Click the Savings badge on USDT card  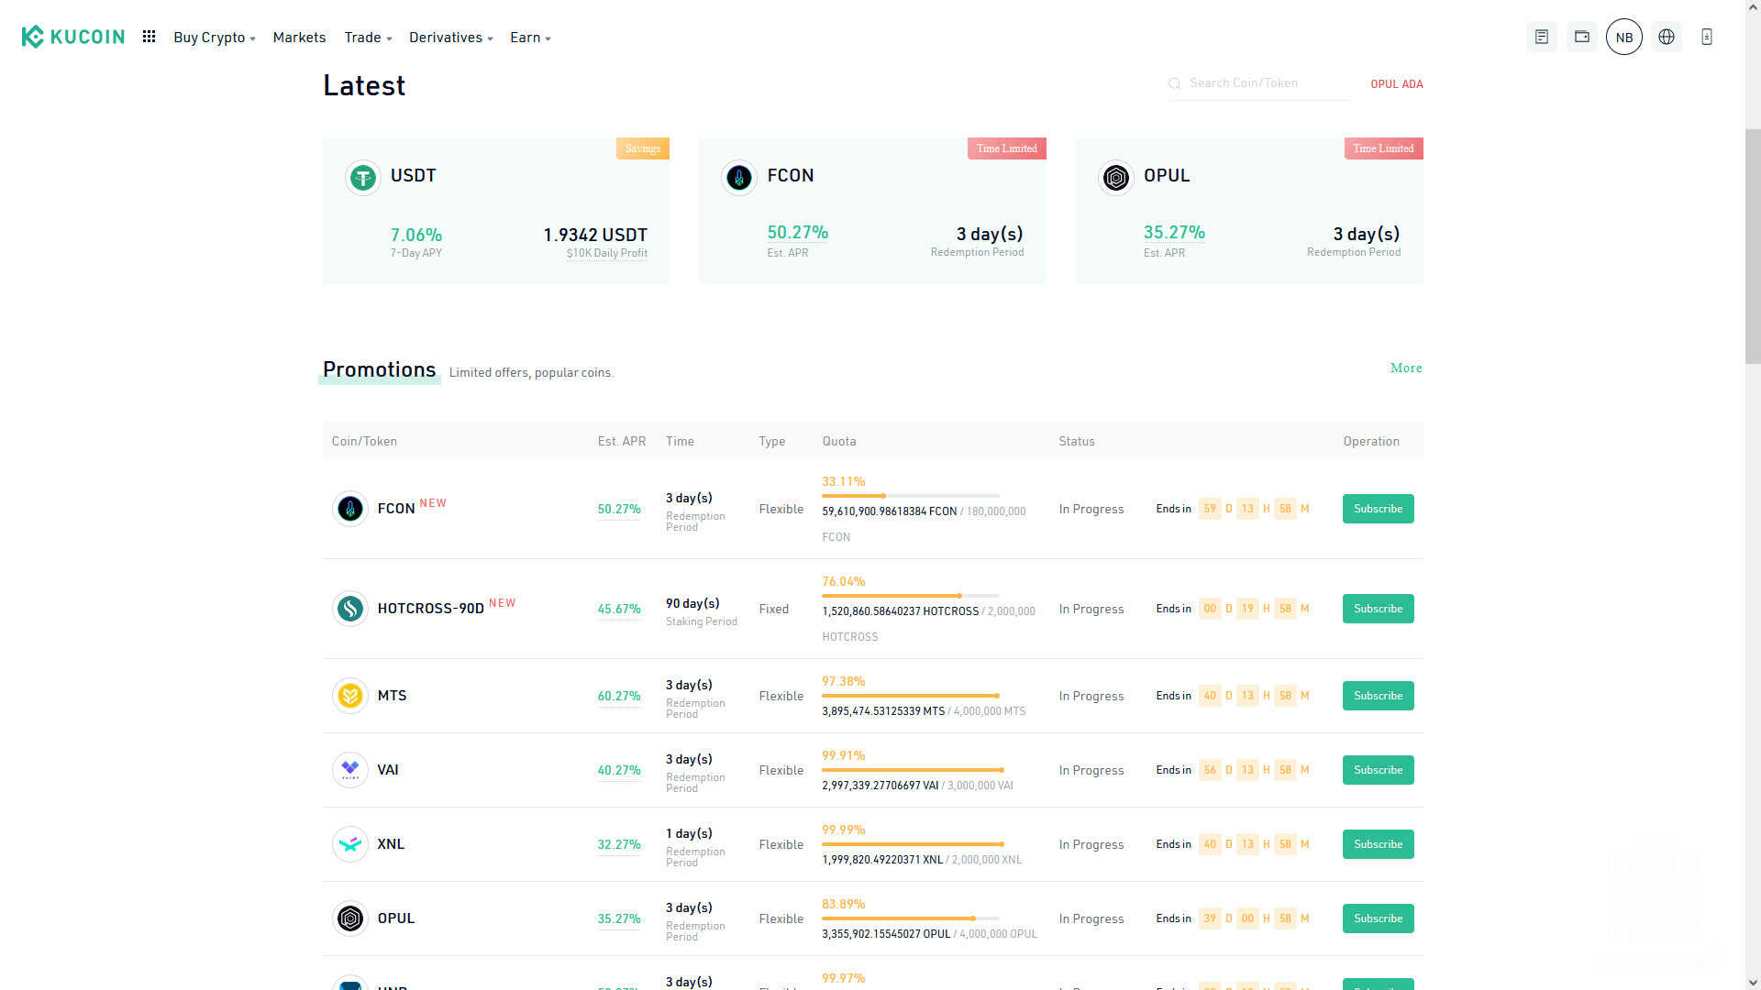(643, 148)
